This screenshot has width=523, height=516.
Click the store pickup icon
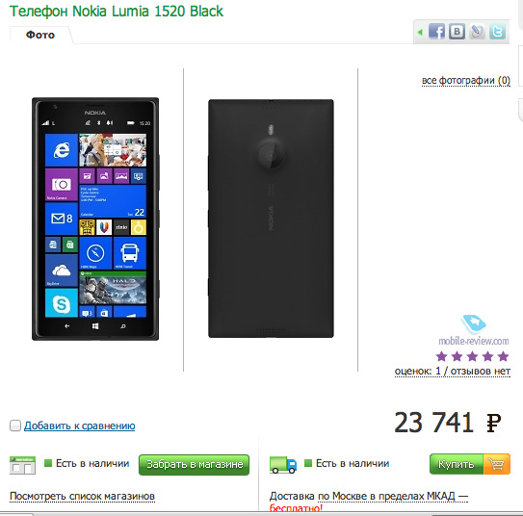[x=22, y=465]
